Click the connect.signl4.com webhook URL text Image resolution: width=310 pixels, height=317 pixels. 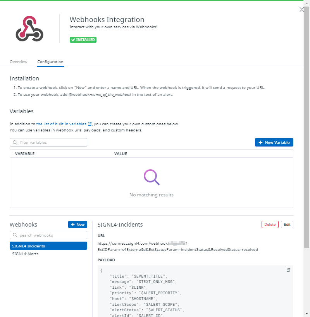click(178, 246)
